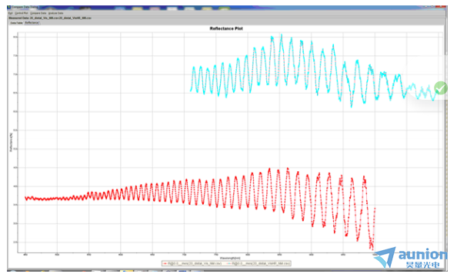457x277 pixels.
Task: Switch to the Data Table tab
Action: (x=16, y=23)
